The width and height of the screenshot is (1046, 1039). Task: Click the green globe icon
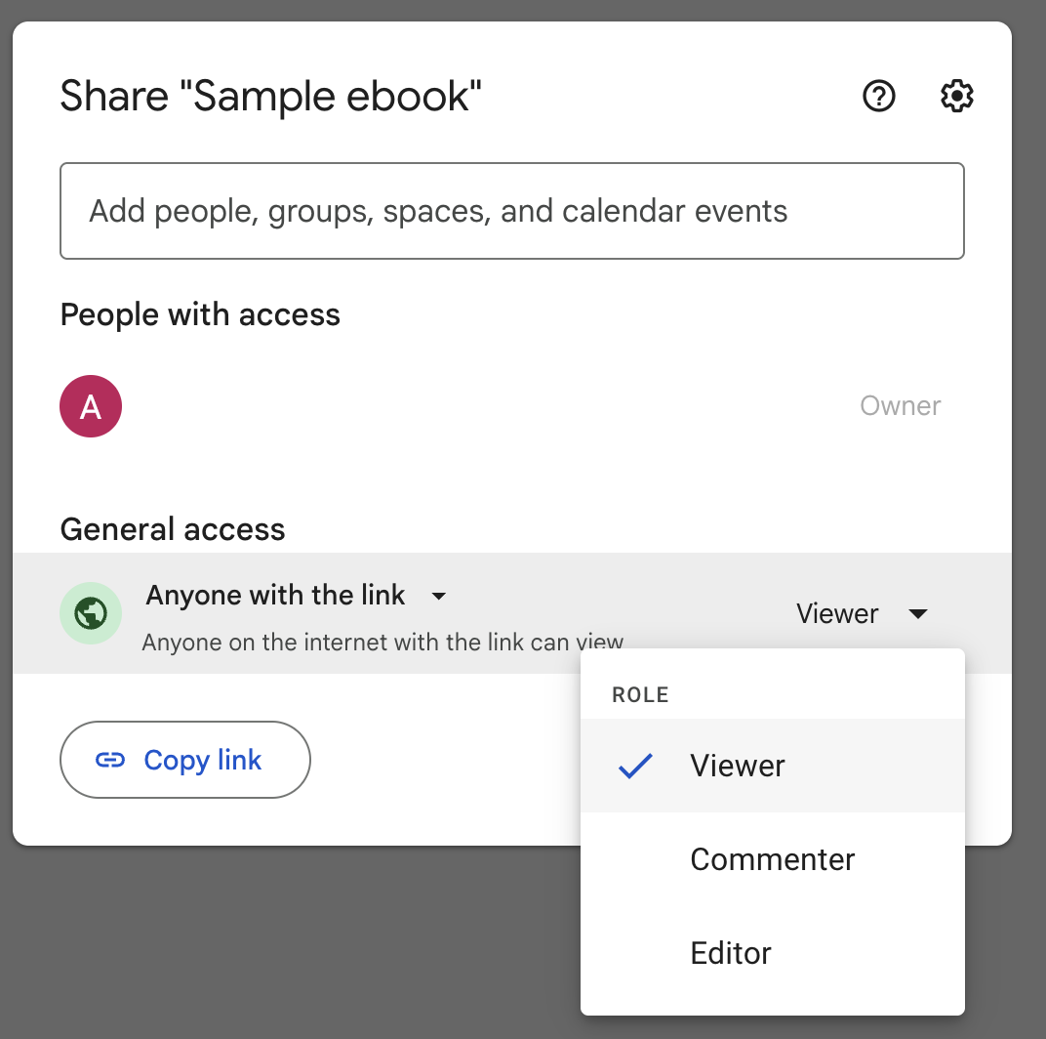91,613
